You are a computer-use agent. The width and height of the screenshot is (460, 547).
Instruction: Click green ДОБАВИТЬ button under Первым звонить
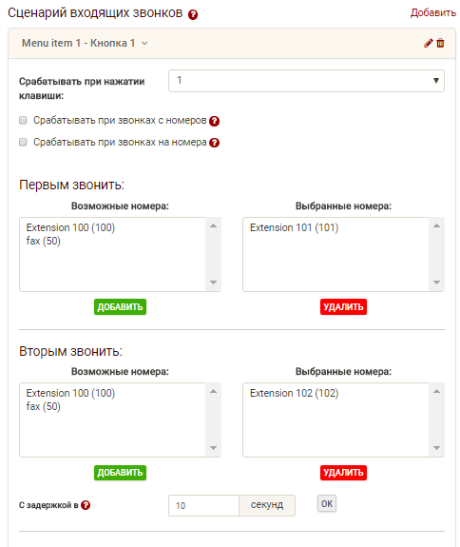(x=120, y=307)
